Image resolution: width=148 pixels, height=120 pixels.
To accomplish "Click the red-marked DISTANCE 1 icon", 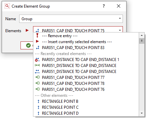I will [x=37, y=60].
